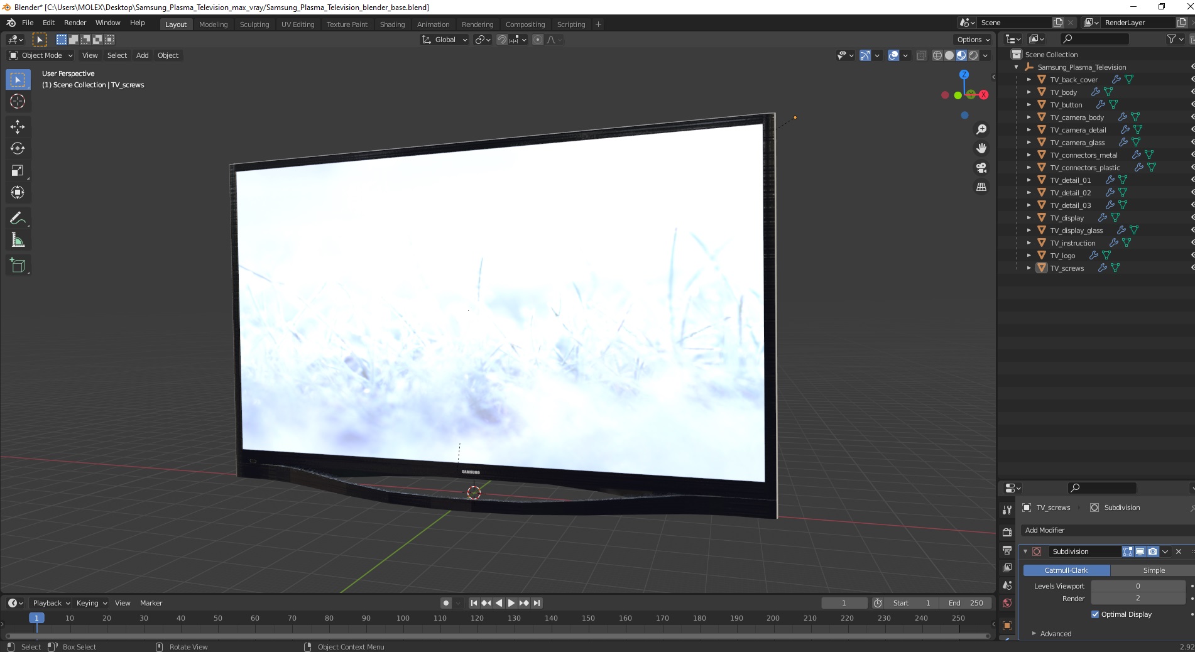Adjust the Levels Viewport field

(x=1138, y=586)
